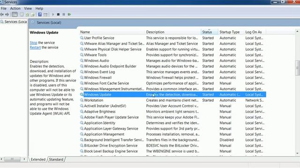Image resolution: width=300 pixels, height=168 pixels.
Task: Click the left pane horizontal scrollbar thumb
Action: tap(12, 159)
